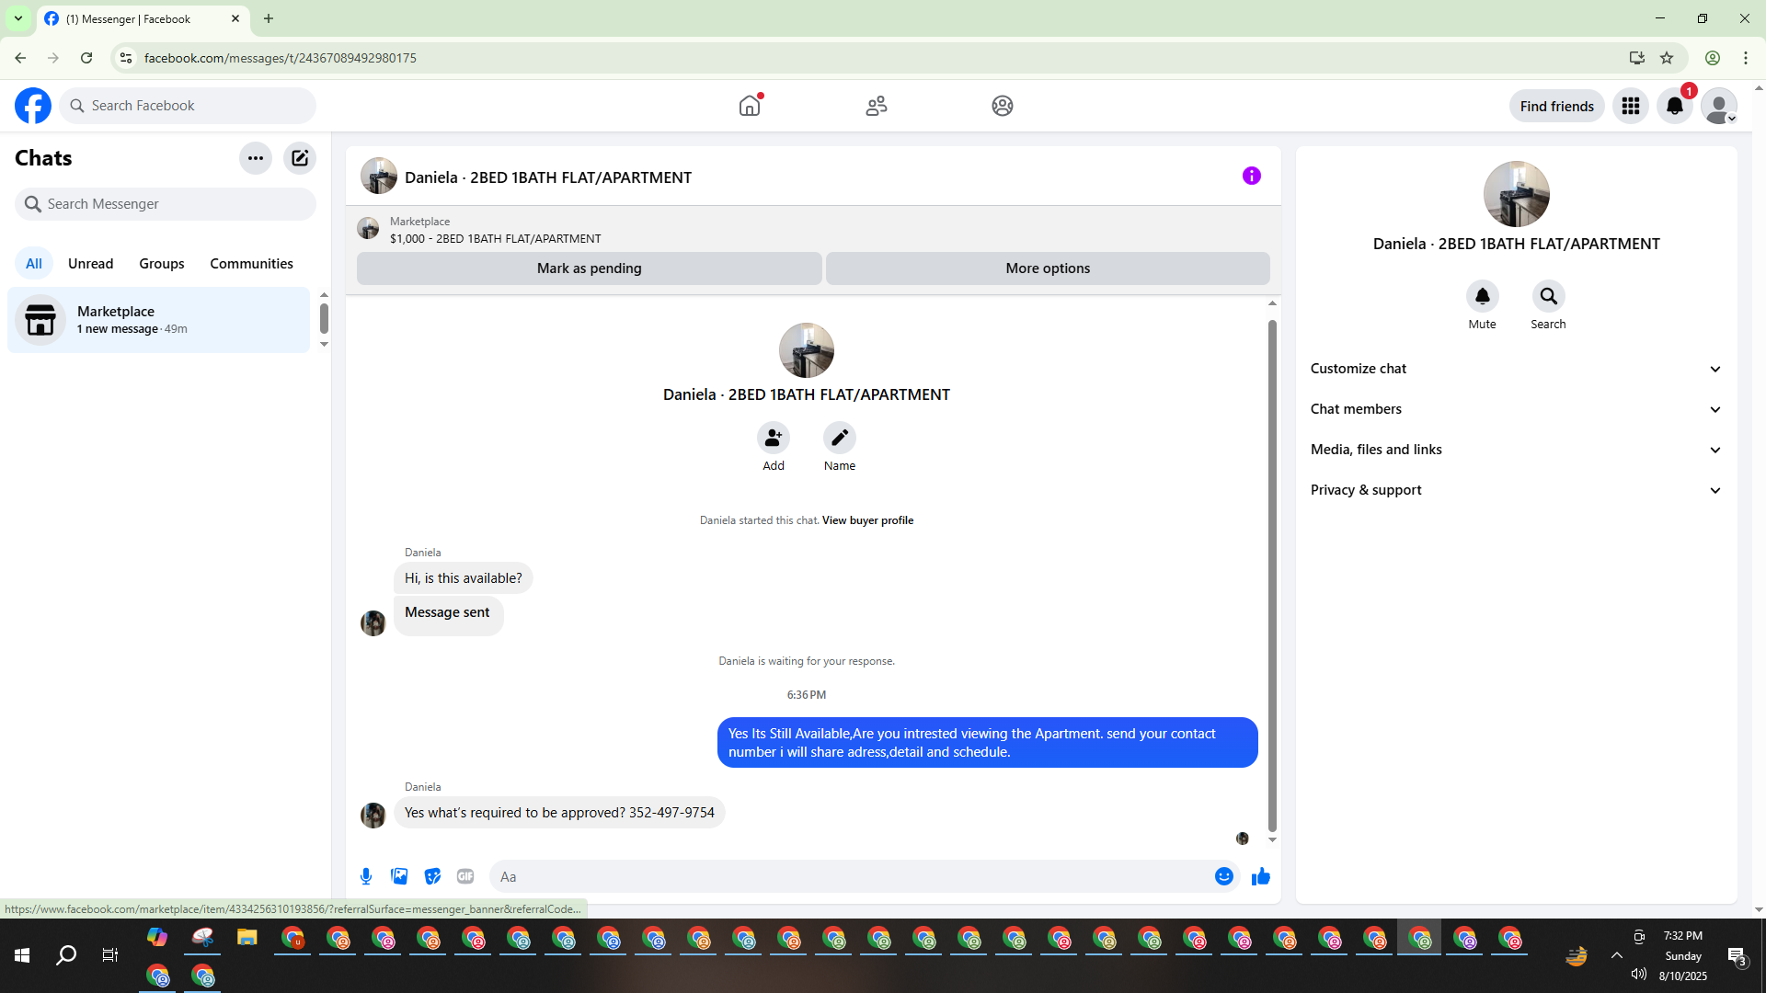1766x993 pixels.
Task: Attach a file with image icon
Action: click(399, 876)
